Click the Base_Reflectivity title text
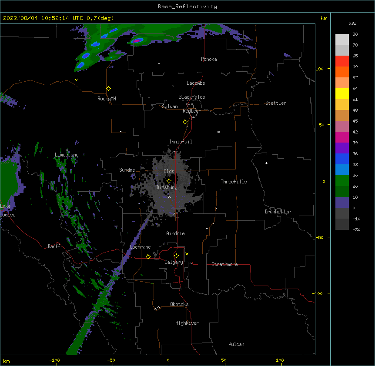Screen dimensions: 375x366 tap(187, 7)
